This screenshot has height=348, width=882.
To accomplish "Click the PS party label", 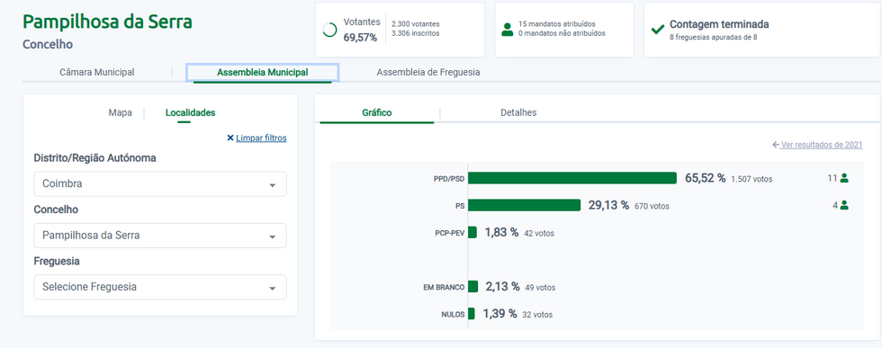I will click(x=460, y=206).
